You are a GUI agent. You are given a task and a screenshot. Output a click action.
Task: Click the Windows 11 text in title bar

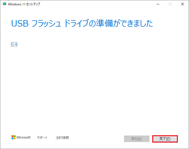[17, 4]
